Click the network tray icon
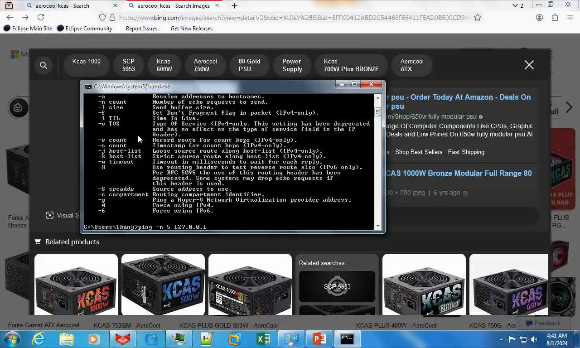 tap(523, 339)
